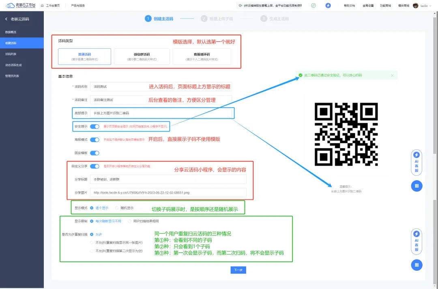Screen dimensions: 438x289
Task: Open 模块商城 in top bar
Action: (x=404, y=6)
